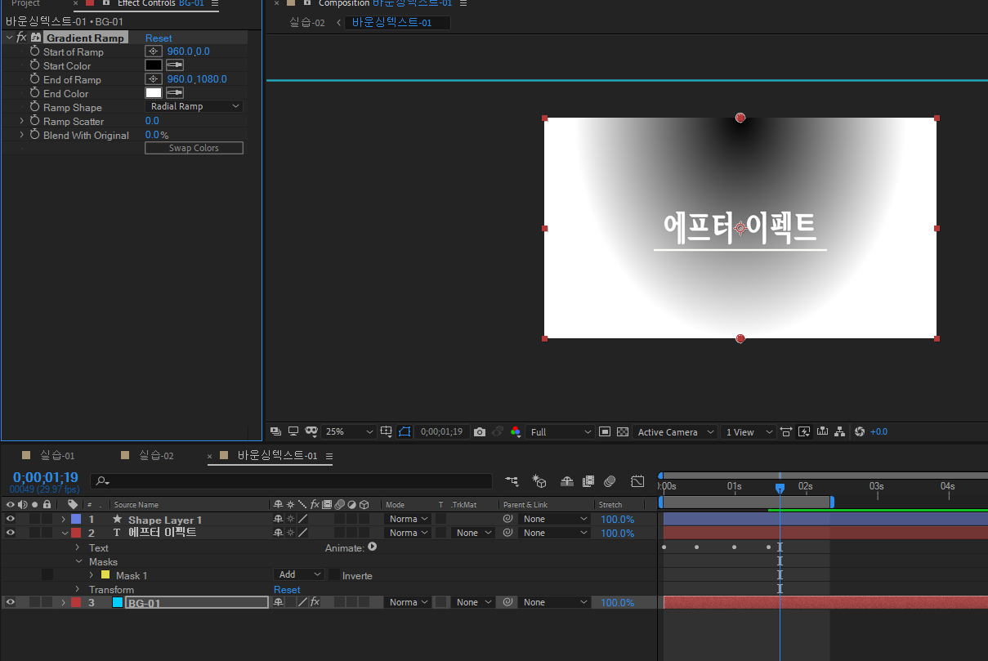
Task: Toggle the lock icon on Effect Controls panel
Action: click(106, 3)
